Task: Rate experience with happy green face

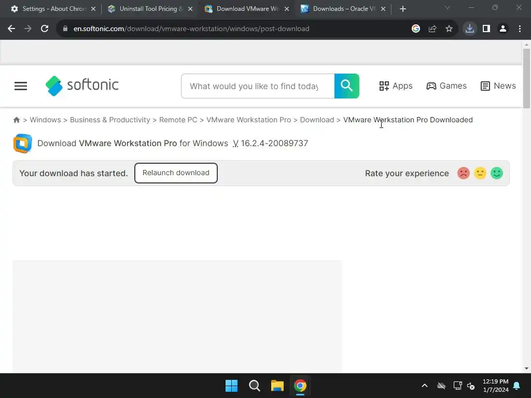Action: [x=497, y=173]
